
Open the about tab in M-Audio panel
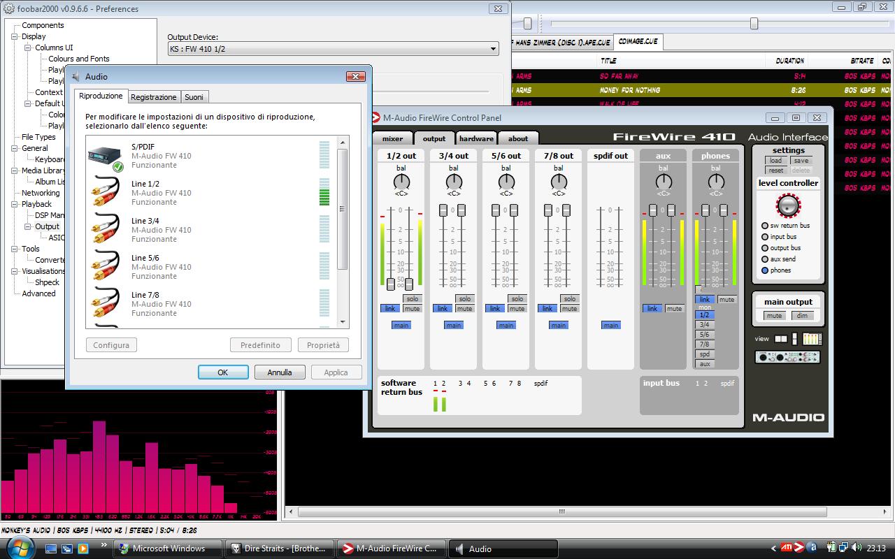coord(518,138)
